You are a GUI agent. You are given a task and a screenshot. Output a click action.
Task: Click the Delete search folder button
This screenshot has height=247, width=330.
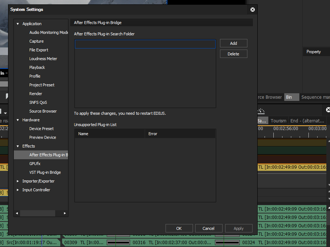coord(234,54)
